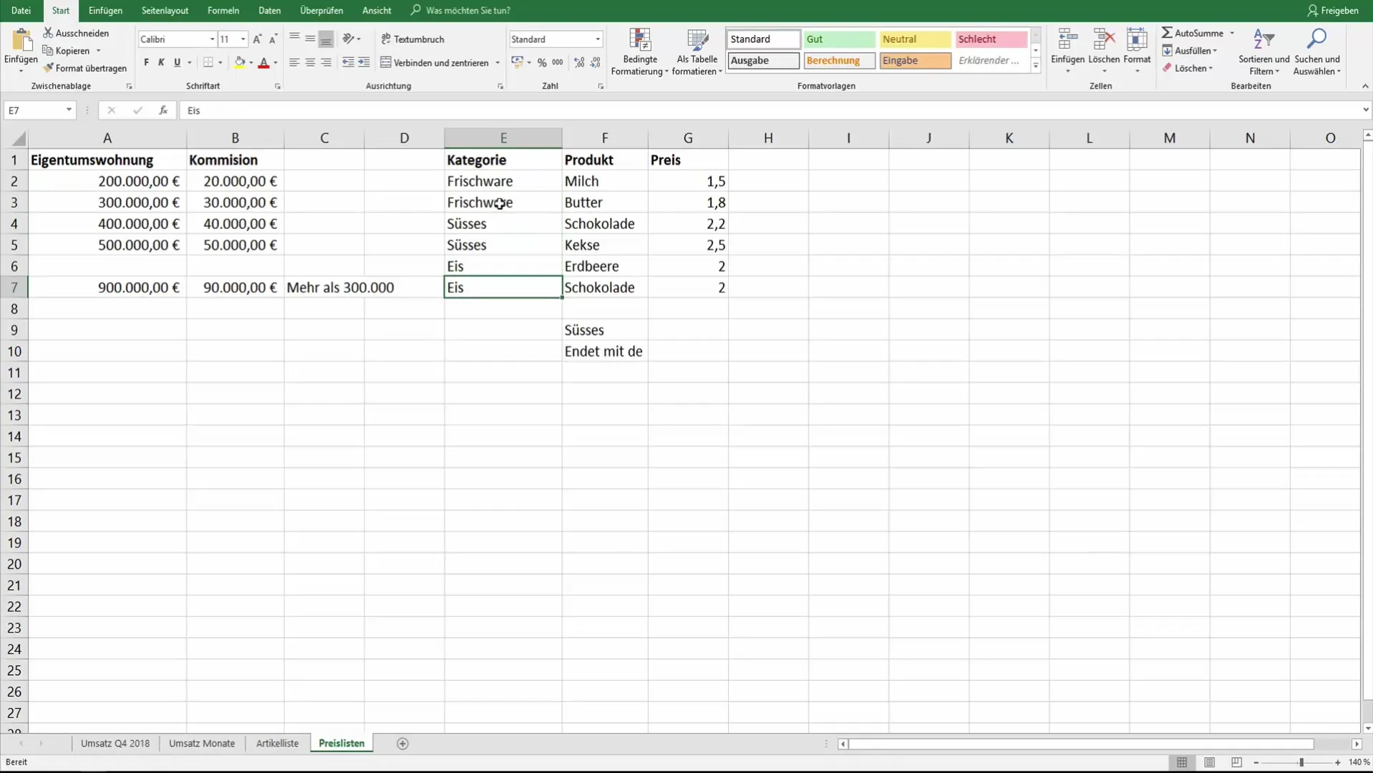
Task: Open the font name Calibri dropdown
Action: [212, 39]
